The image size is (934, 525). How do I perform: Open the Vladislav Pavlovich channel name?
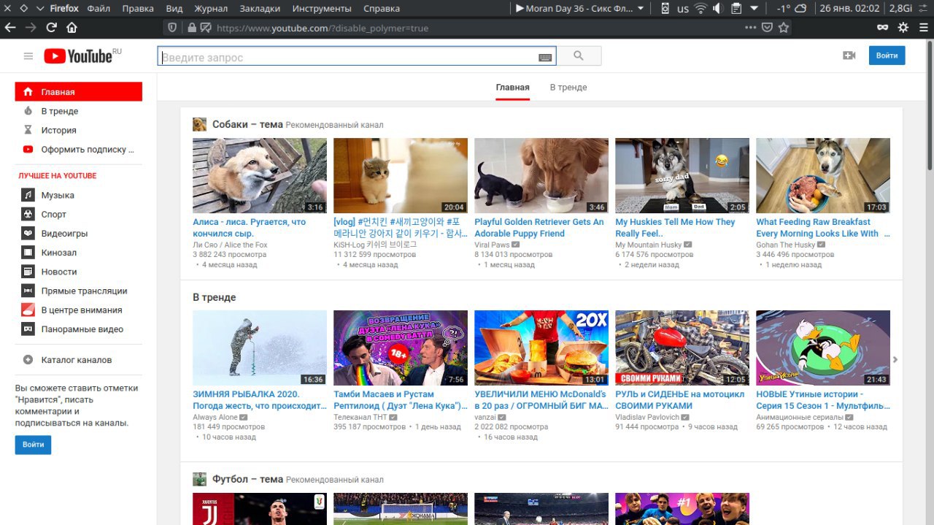click(x=647, y=417)
